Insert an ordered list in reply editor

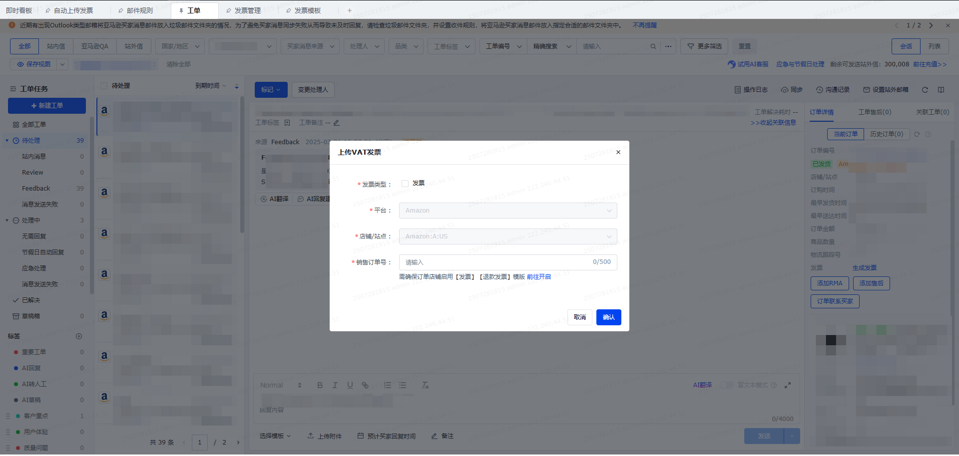click(388, 385)
